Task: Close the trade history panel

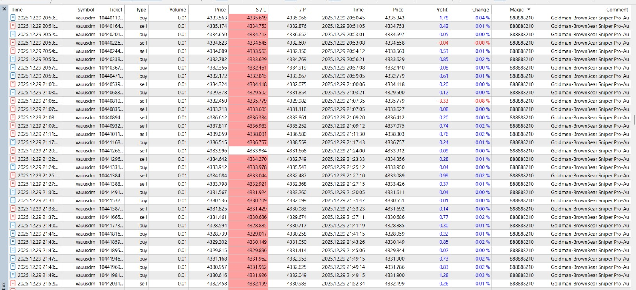Action: [x=4, y=9]
